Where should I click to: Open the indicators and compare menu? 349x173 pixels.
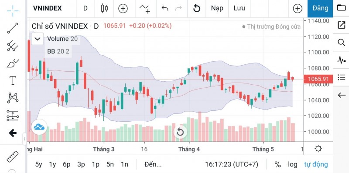pos(144,8)
